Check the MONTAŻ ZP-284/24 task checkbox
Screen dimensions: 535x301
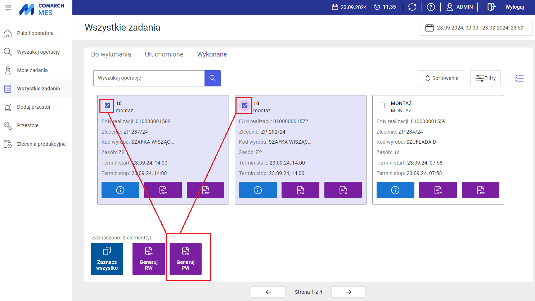[x=382, y=105]
